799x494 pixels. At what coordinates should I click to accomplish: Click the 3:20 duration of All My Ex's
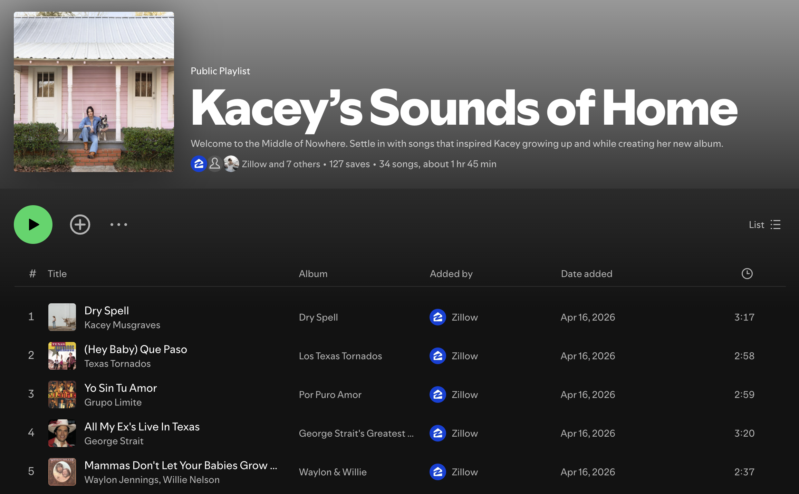click(744, 433)
